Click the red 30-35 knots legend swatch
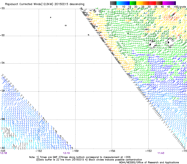Viewport: 187px width, 164px height. click(153, 3)
